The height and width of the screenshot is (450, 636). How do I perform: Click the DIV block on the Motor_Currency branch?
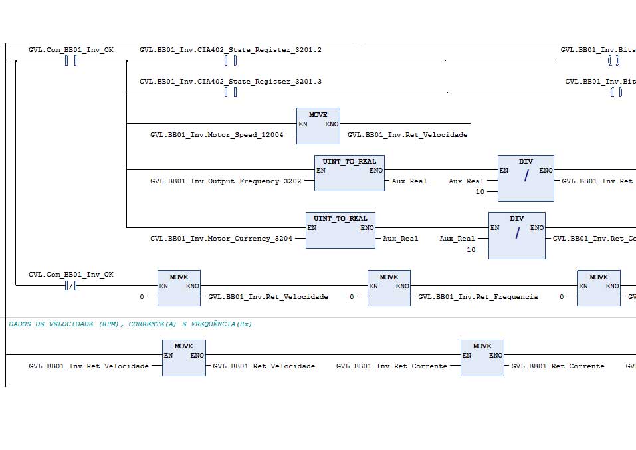pyautogui.click(x=516, y=235)
